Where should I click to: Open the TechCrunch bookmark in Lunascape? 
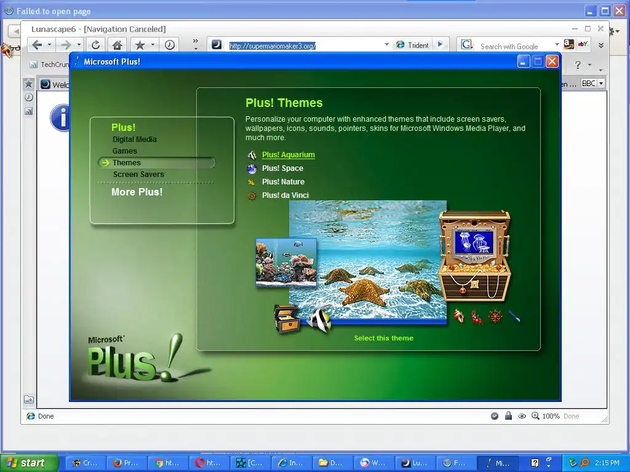pos(49,64)
